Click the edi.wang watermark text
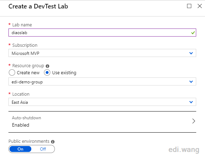 pos(184,150)
